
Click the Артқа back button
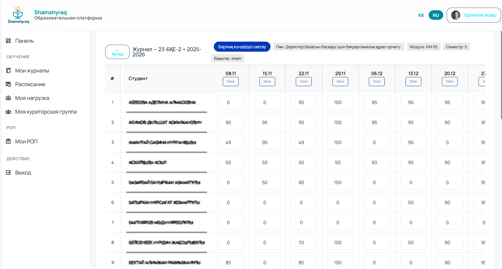click(117, 52)
